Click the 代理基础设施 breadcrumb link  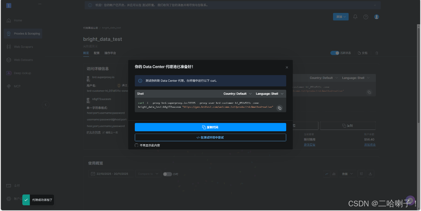[x=91, y=28]
